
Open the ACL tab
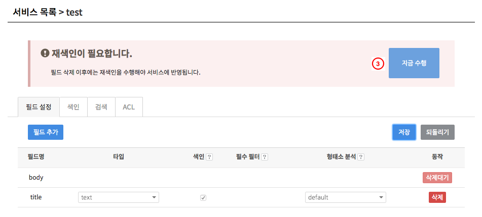pos(129,107)
